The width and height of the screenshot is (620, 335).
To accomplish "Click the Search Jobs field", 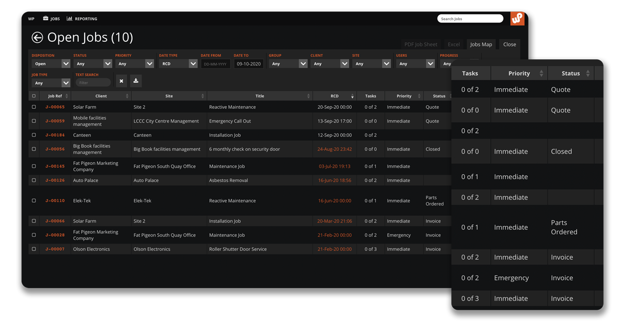I will click(470, 19).
